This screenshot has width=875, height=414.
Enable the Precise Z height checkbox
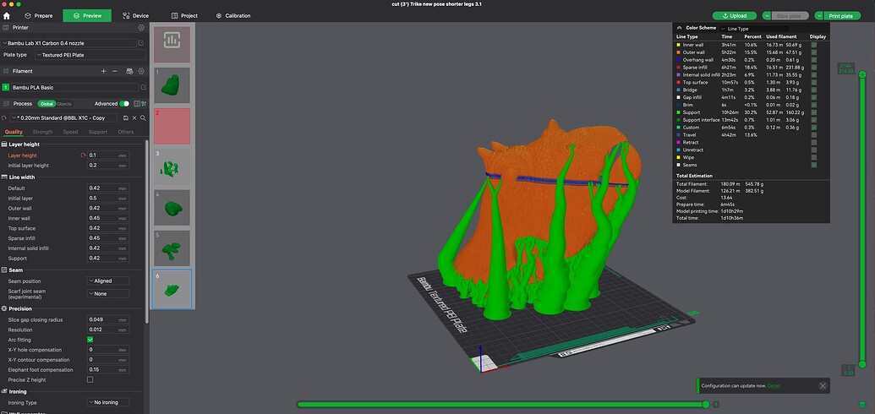[90, 380]
